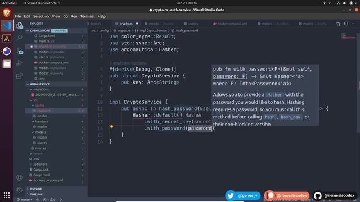Click the Open Changes icon in the editor toolbar

click(x=338, y=24)
